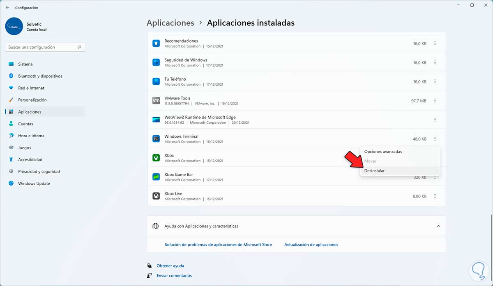The image size is (493, 286).
Task: Open Sistema settings from sidebar
Action: (45, 64)
